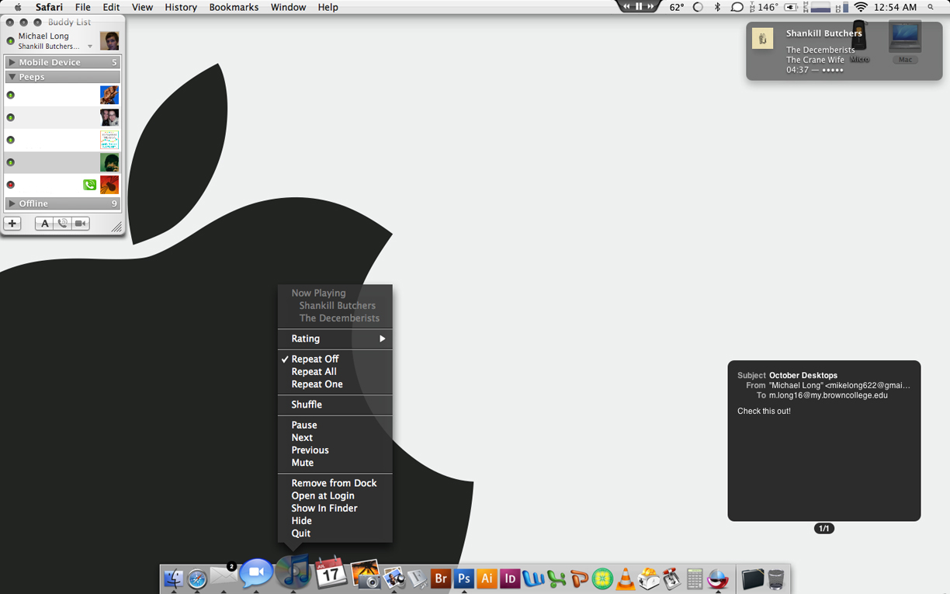Viewport: 950px width, 594px height.
Task: Skip forward in menu bar controller
Action: (652, 6)
